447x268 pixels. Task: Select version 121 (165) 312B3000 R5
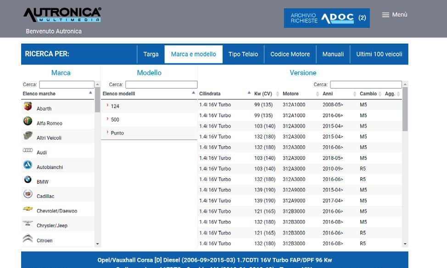300,233
